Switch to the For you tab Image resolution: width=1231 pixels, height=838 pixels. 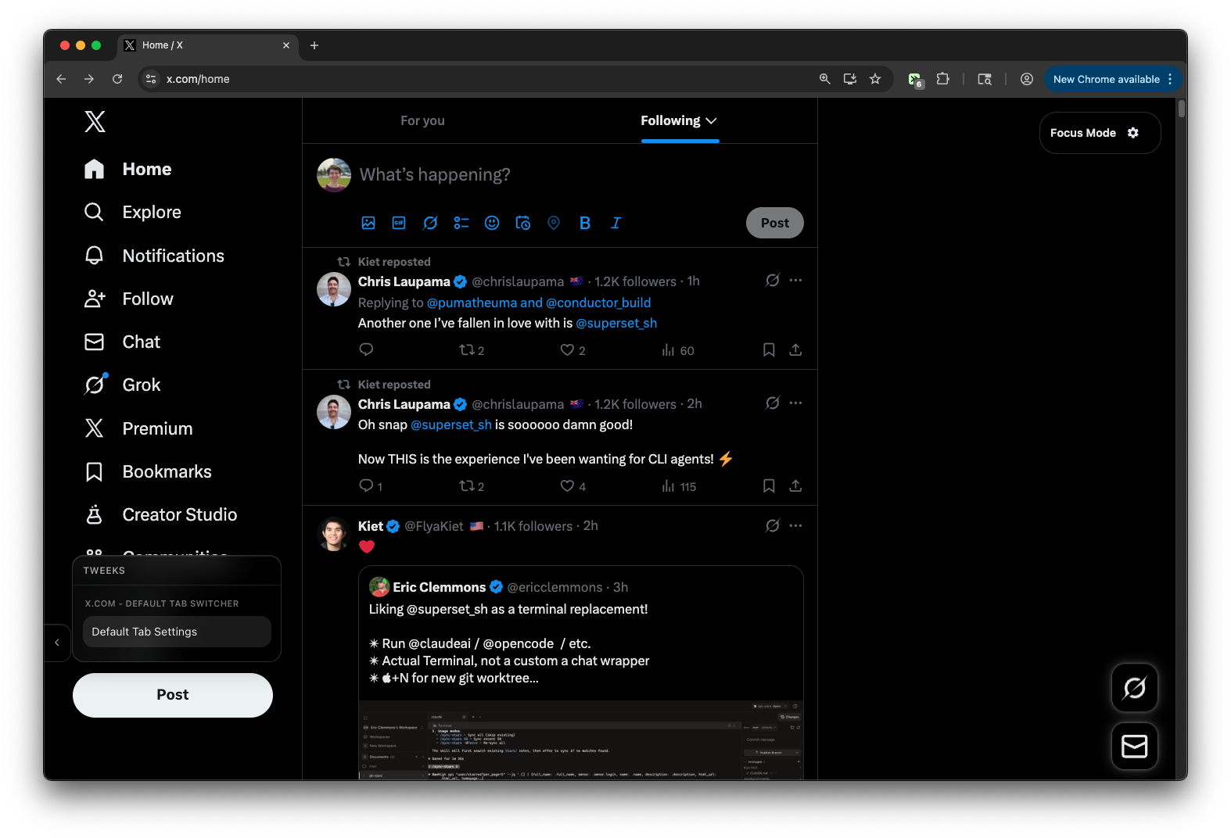(422, 121)
